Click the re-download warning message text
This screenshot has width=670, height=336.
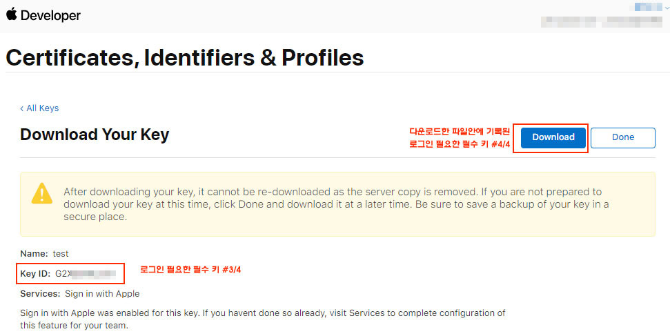(x=336, y=204)
